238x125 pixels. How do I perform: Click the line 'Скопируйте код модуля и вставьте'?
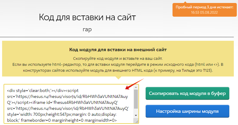point(118,59)
